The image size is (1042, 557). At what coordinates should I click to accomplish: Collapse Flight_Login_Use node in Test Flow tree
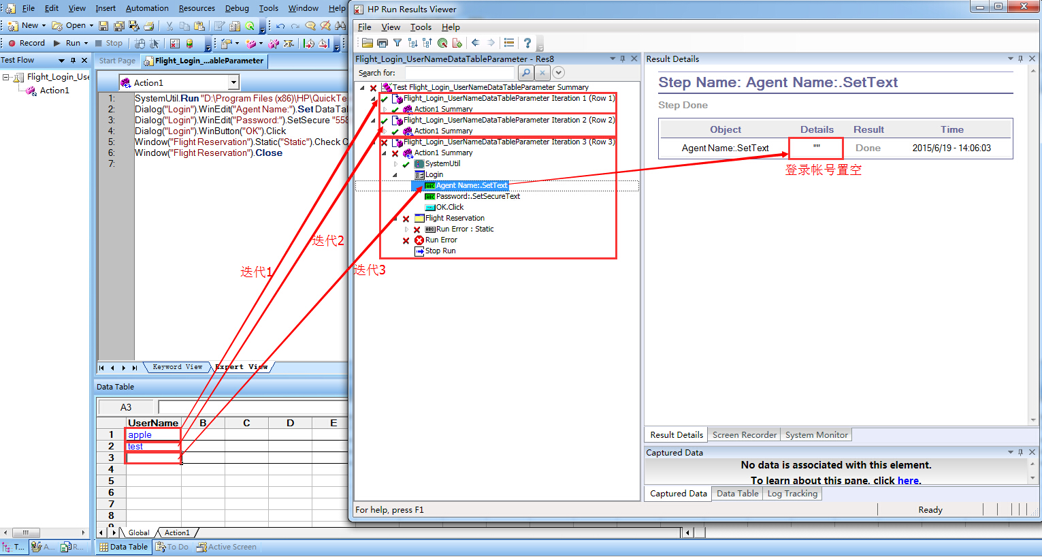[x=6, y=77]
